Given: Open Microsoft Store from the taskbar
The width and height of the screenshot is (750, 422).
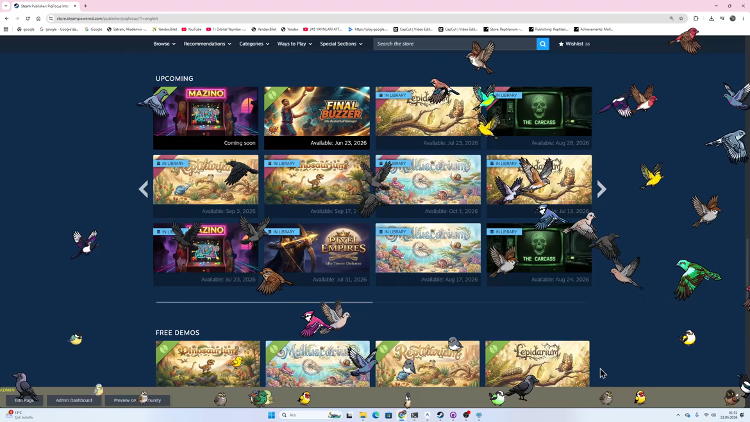Looking at the screenshot, I should point(388,415).
